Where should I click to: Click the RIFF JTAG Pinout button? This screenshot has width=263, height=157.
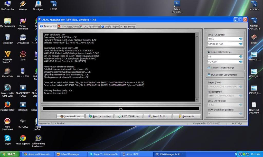tap(129, 116)
